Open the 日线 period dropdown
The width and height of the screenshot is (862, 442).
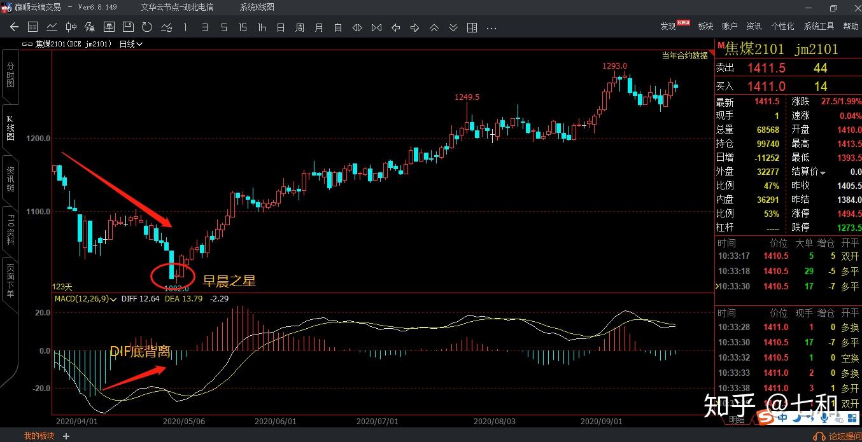pyautogui.click(x=131, y=44)
